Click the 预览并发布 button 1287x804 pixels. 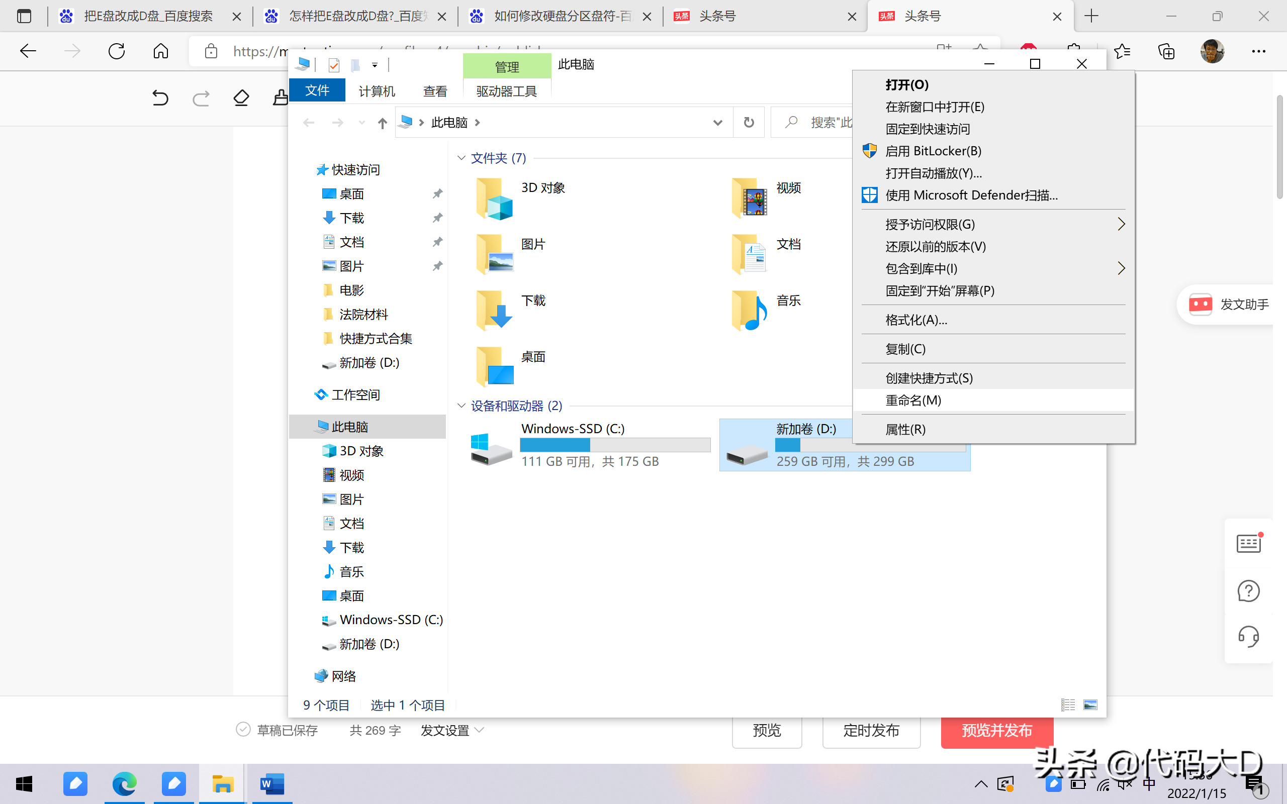click(x=997, y=731)
